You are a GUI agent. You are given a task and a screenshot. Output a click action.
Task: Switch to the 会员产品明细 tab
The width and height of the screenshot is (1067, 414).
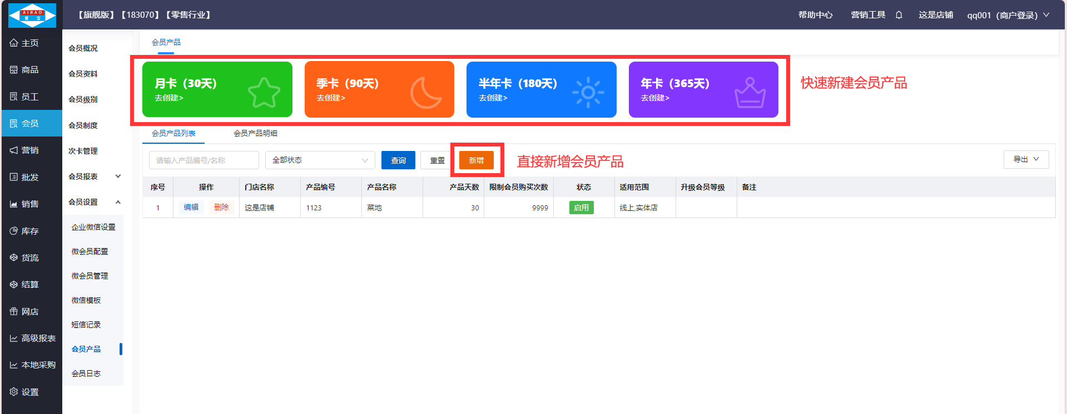255,133
